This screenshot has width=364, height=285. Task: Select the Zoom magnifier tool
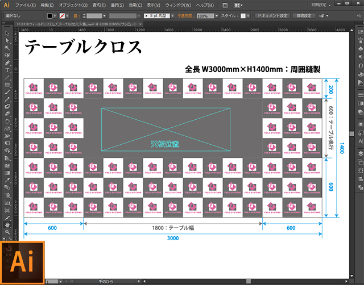[x=7, y=231]
